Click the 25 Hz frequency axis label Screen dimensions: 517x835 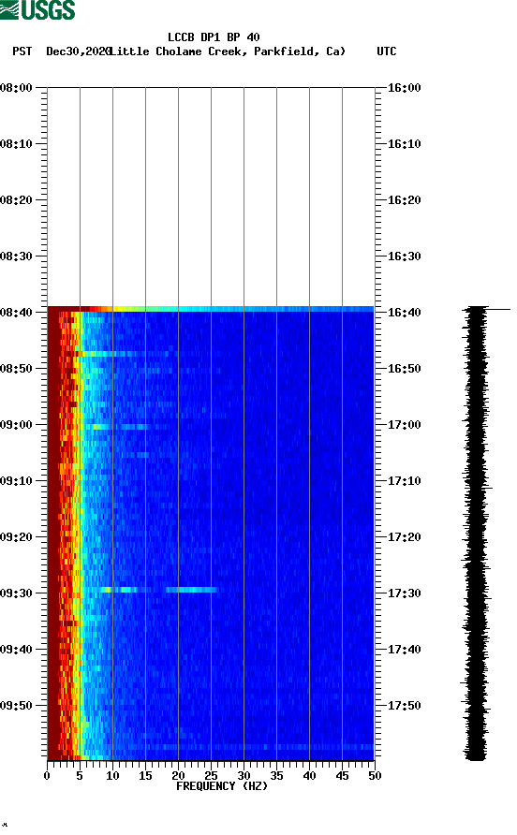tap(211, 776)
